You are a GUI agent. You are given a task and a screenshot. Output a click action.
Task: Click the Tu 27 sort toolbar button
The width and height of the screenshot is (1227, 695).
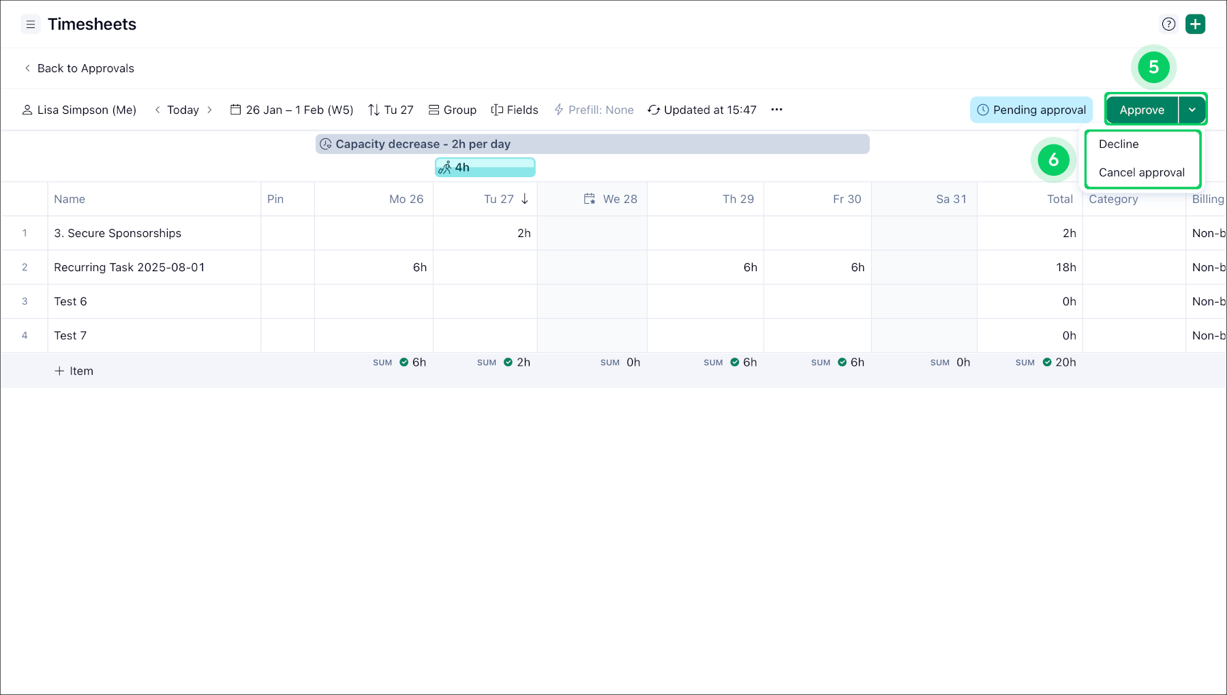tap(391, 110)
